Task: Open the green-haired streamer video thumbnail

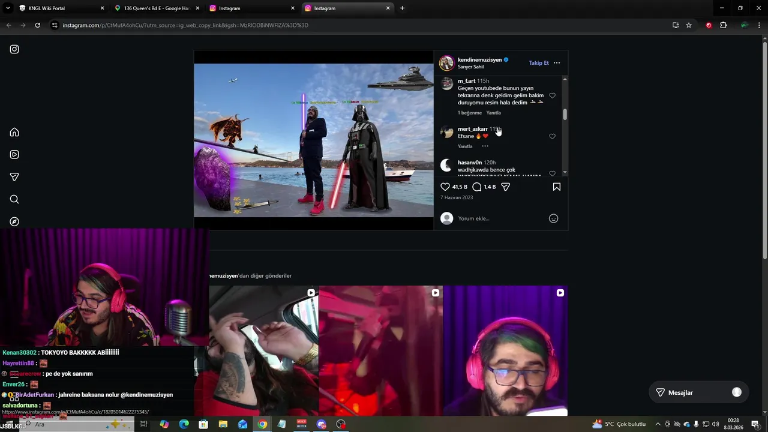Action: 506,351
